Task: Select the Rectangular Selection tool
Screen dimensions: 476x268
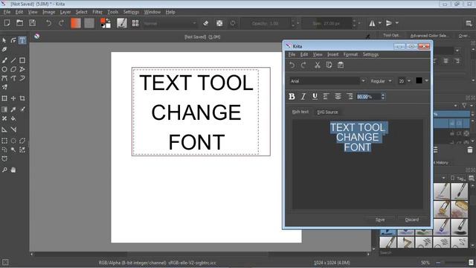Action: pyautogui.click(x=4, y=141)
